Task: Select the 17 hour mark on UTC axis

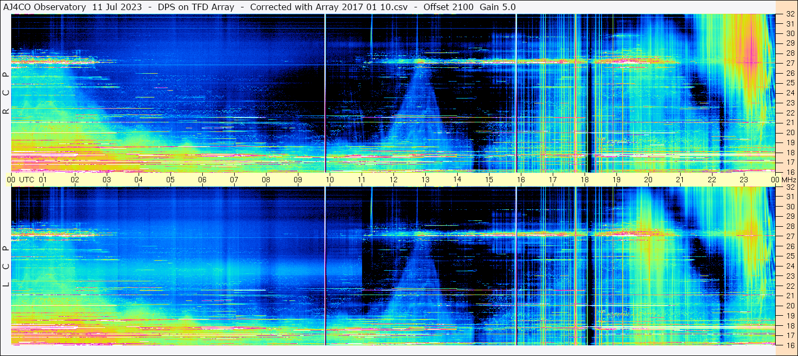Action: 553,180
